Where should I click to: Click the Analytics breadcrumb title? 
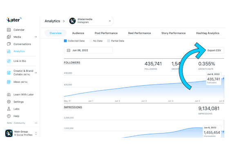coord(52,21)
